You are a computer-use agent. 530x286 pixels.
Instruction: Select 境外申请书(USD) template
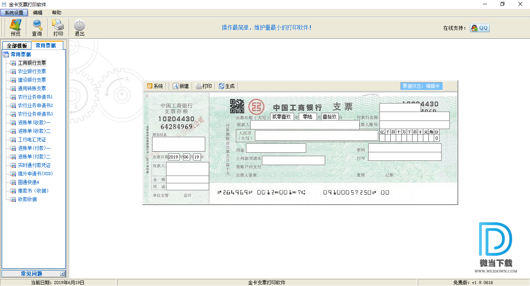[35, 174]
